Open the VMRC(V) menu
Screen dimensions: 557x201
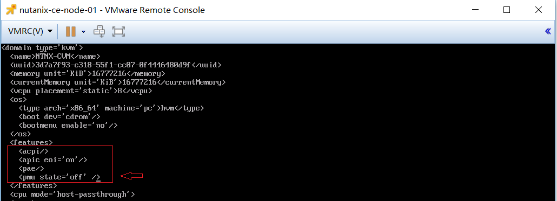pos(30,31)
